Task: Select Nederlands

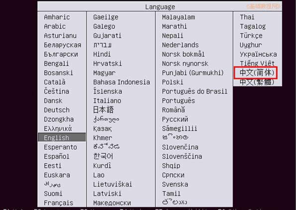Action: pos(180,45)
